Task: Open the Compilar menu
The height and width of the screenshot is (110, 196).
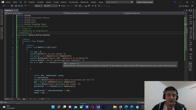Action: coord(40,2)
